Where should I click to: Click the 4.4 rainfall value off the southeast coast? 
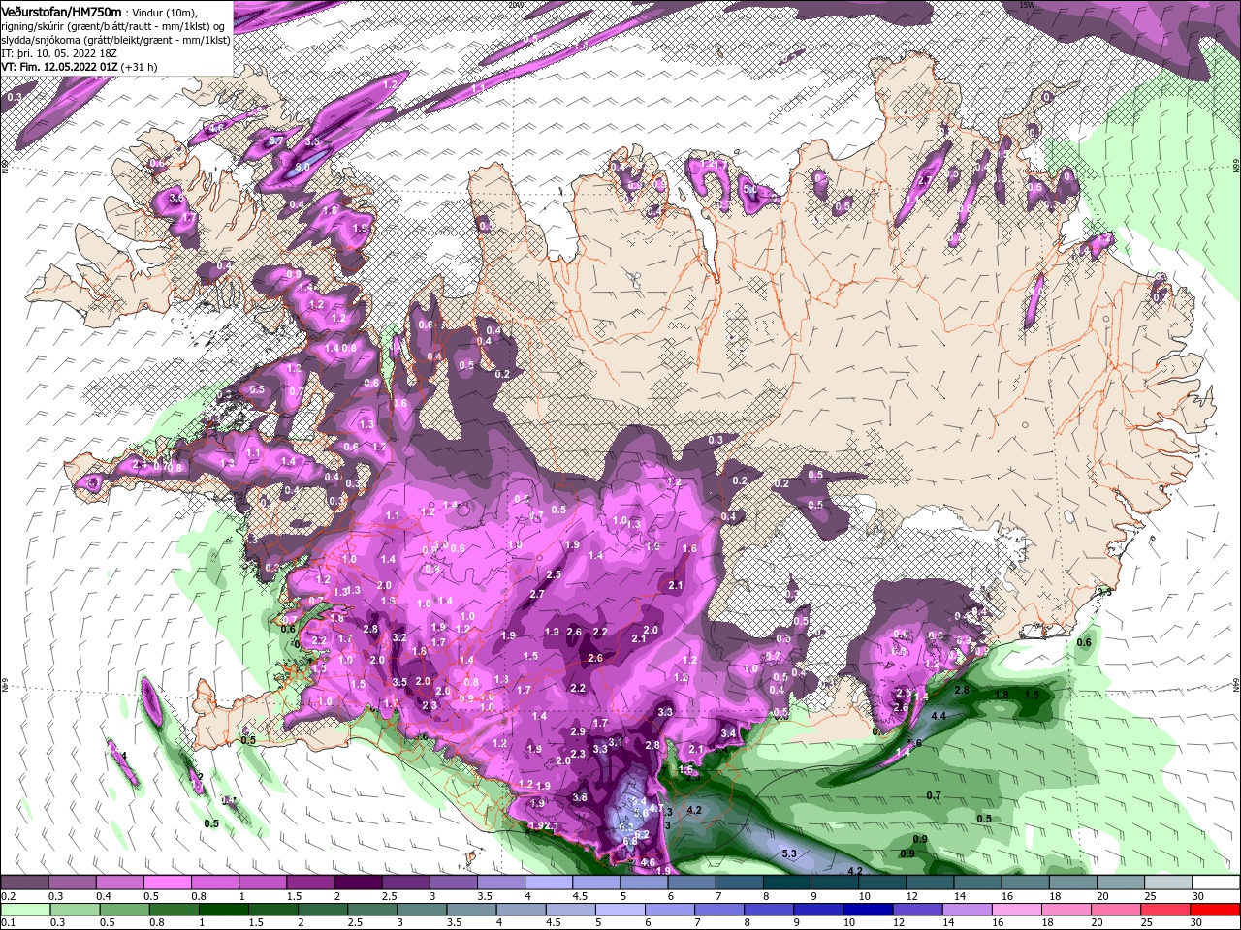(x=938, y=716)
